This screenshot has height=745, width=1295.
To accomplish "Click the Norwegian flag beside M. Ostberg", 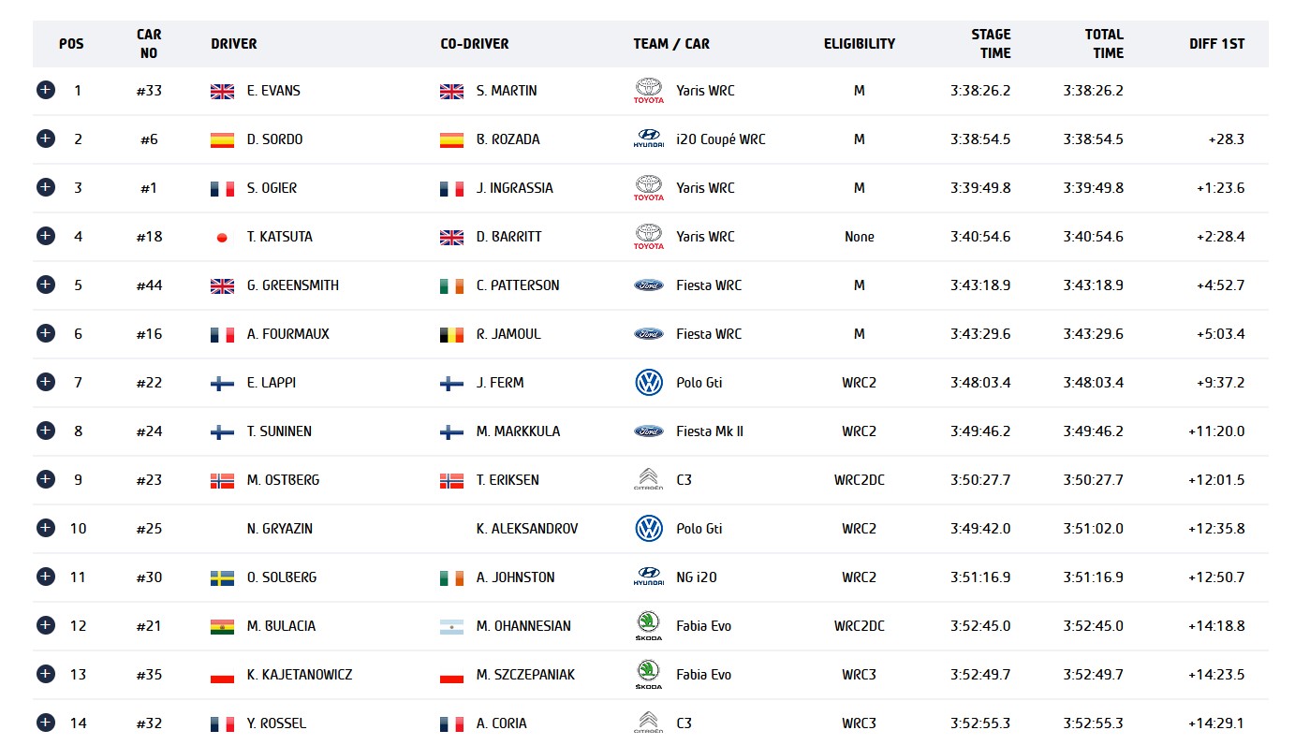I will 222,480.
